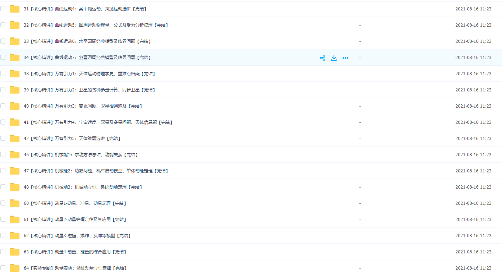Open folder 48 机械能守恒、系统动能定理
This screenshot has height=275, width=502.
tap(83, 187)
